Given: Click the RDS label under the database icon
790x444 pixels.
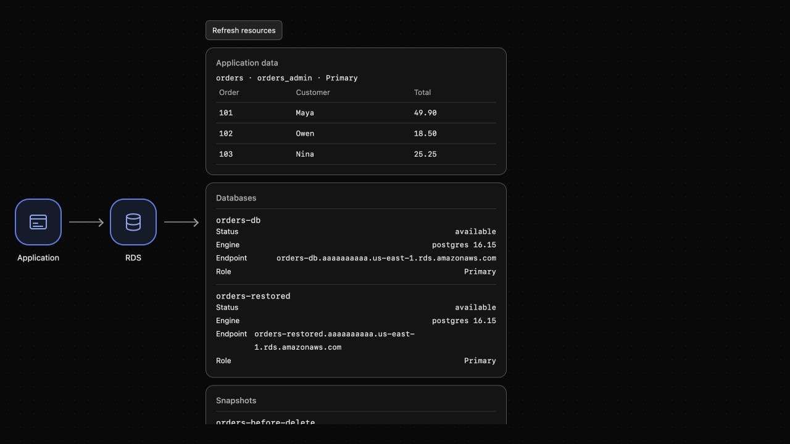Looking at the screenshot, I should click(133, 258).
